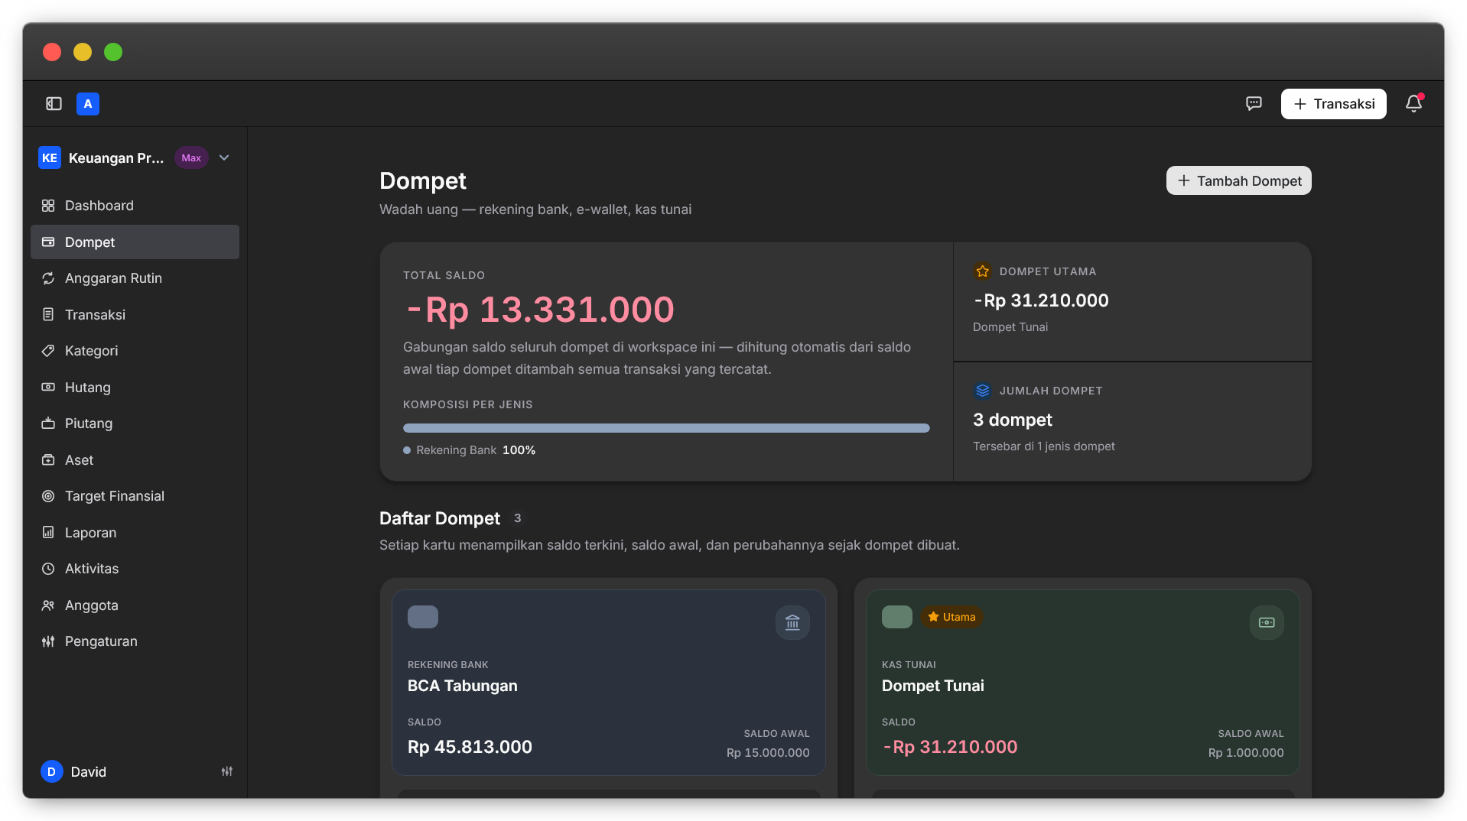Click the Jumlah Dompet layers icon
Screen dimensions: 1467x821
pos(983,391)
